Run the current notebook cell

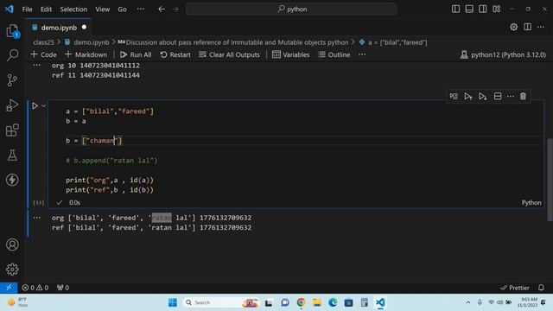pyautogui.click(x=35, y=105)
